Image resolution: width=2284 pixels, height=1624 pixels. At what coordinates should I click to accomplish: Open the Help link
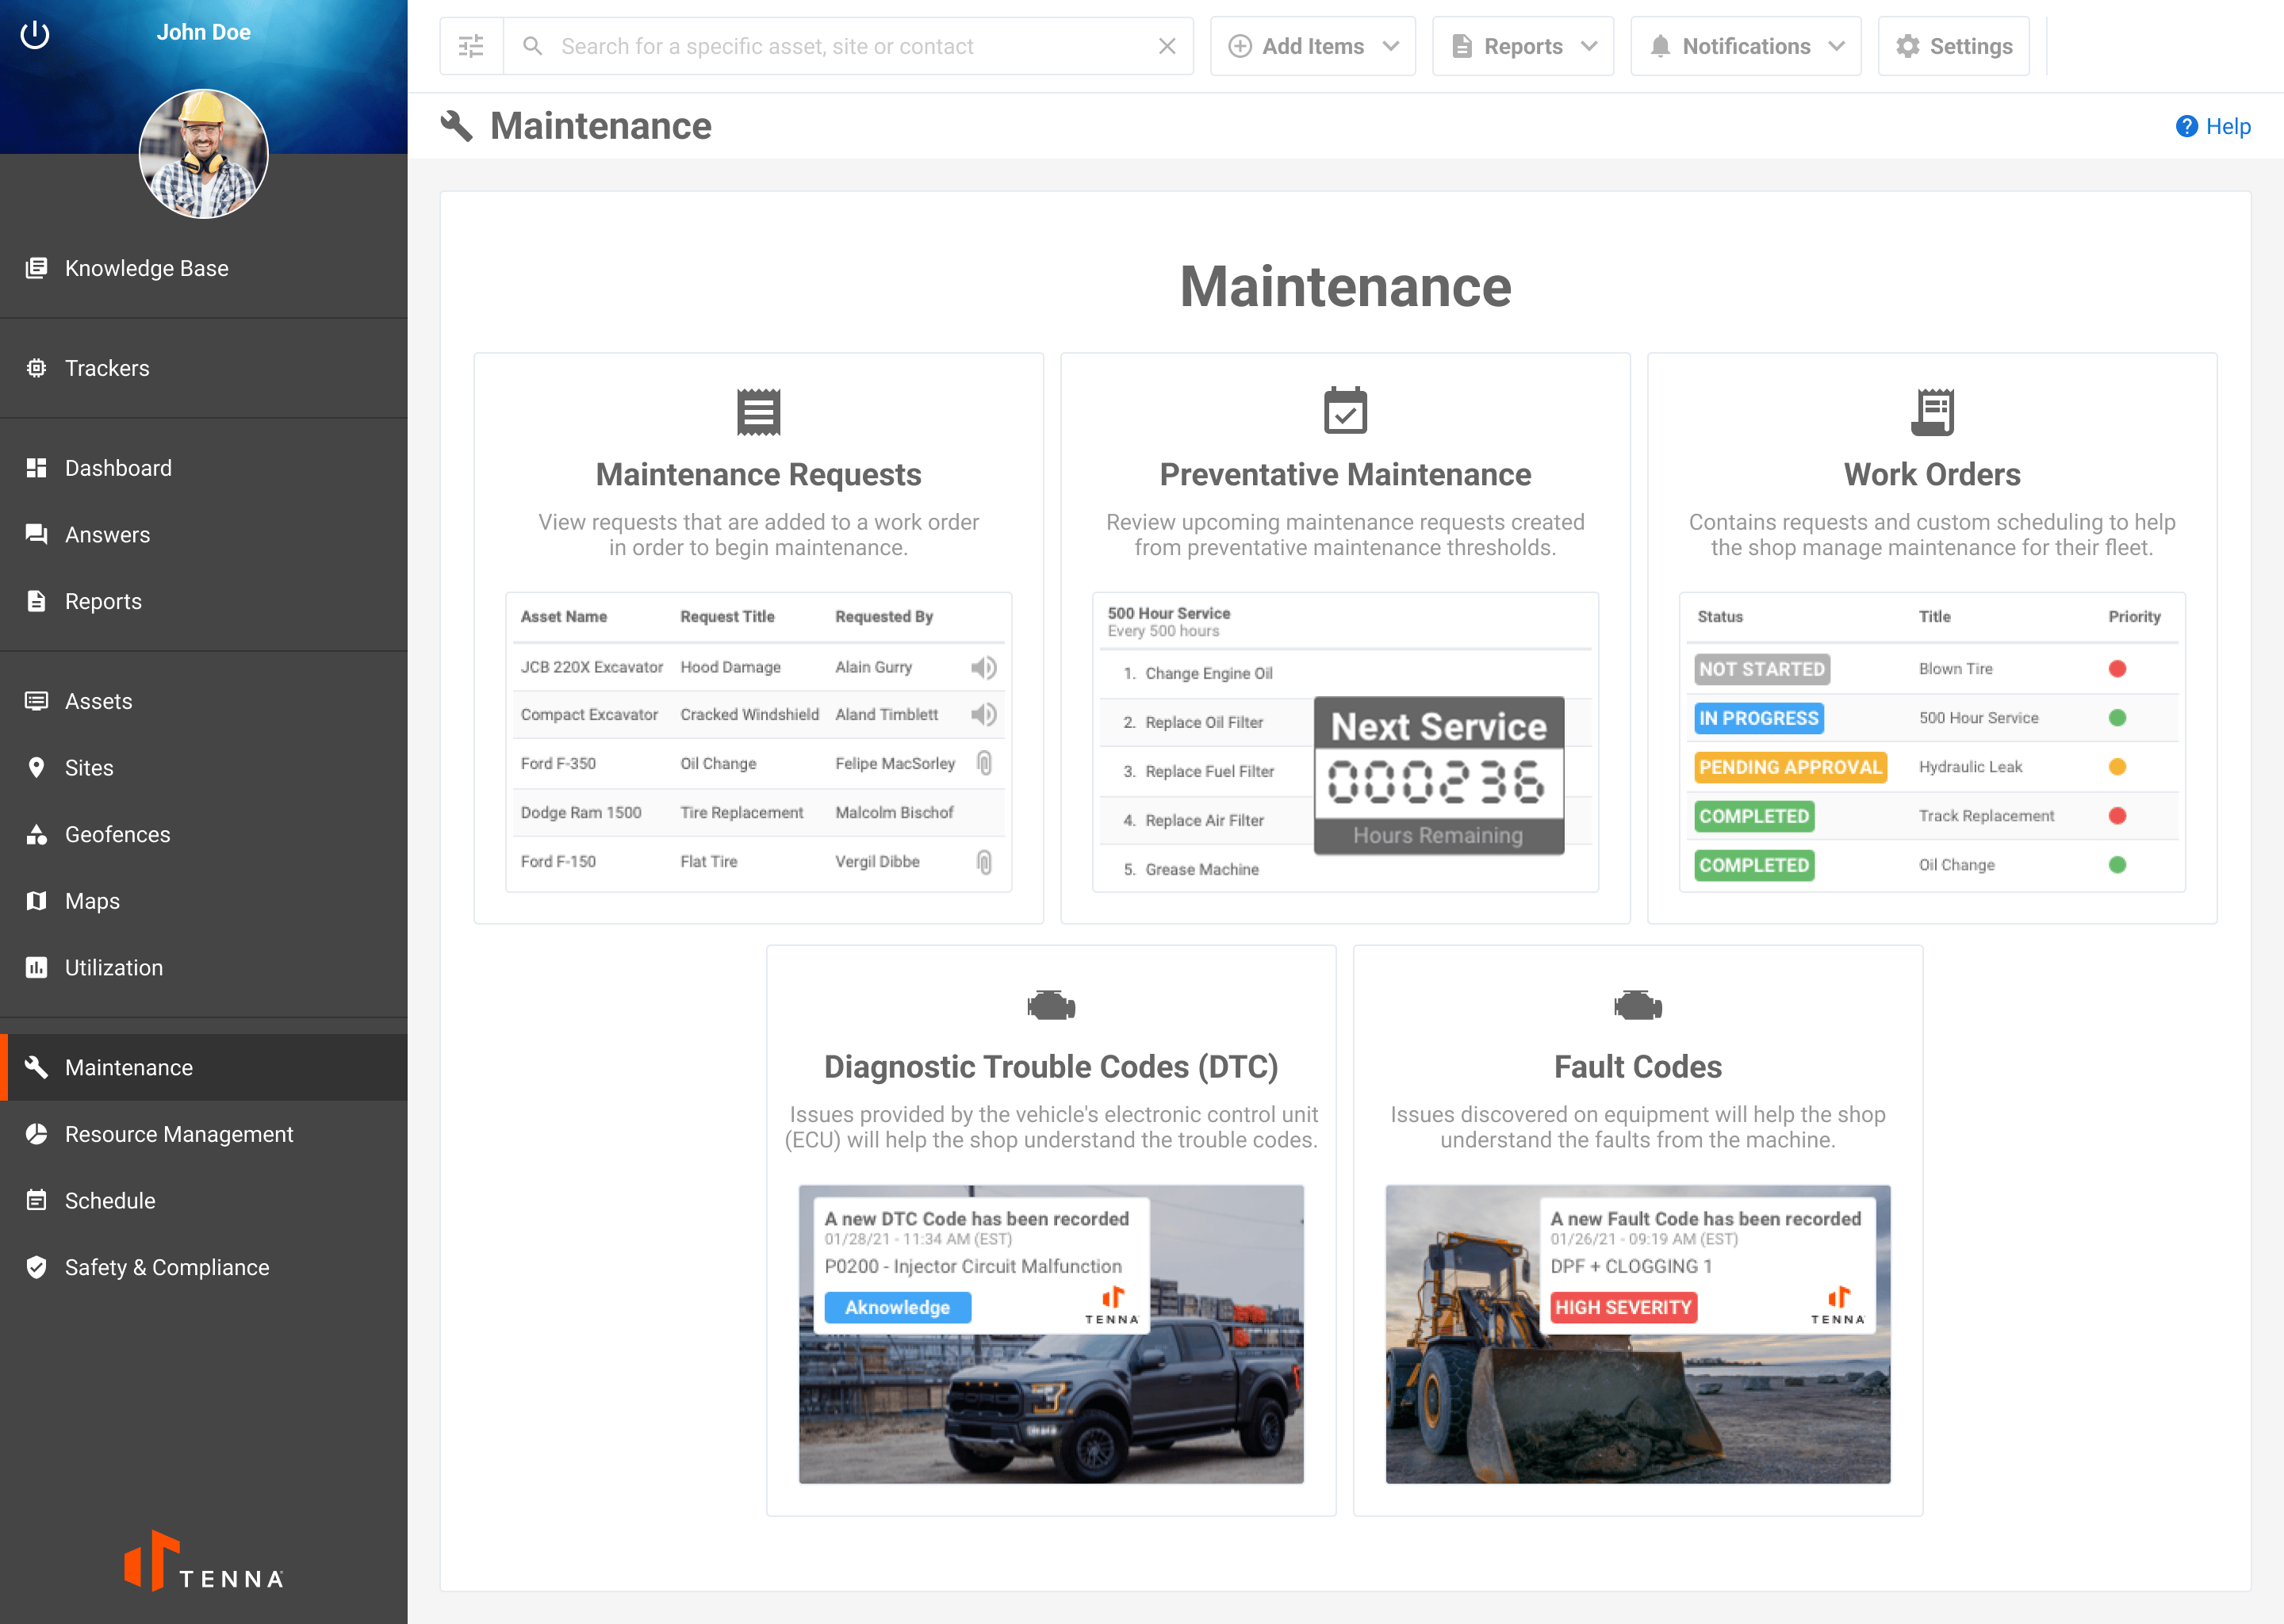2213,126
